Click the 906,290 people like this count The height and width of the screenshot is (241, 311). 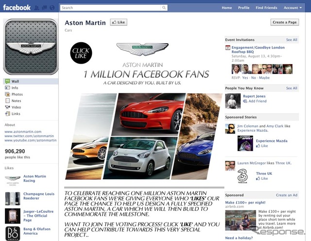[17, 154]
